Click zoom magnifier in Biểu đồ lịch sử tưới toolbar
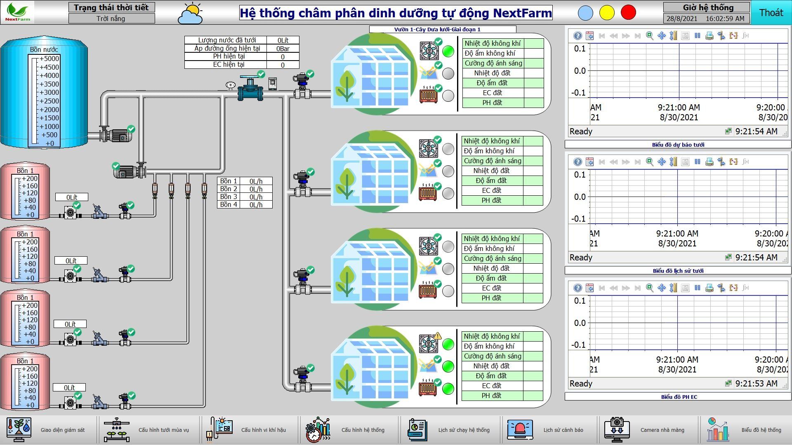Screen dimensions: 792x445 (x=649, y=162)
